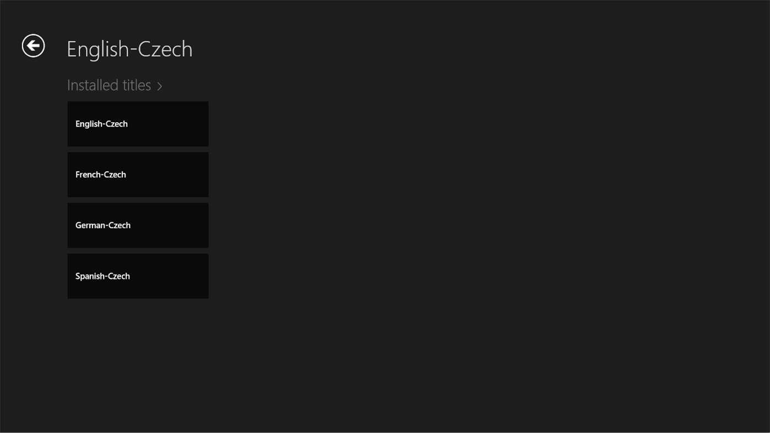Open the English-Czech dictionary tile

pos(138,123)
